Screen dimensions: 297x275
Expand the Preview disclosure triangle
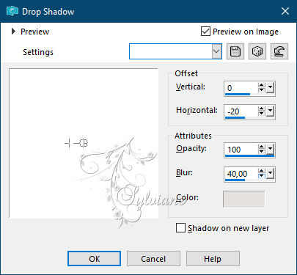pos(13,32)
